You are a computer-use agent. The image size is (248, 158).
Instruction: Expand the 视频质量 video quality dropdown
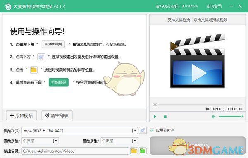41,141
